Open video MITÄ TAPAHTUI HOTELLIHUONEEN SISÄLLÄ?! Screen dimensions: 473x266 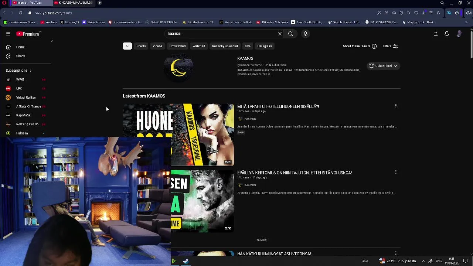pos(278,106)
